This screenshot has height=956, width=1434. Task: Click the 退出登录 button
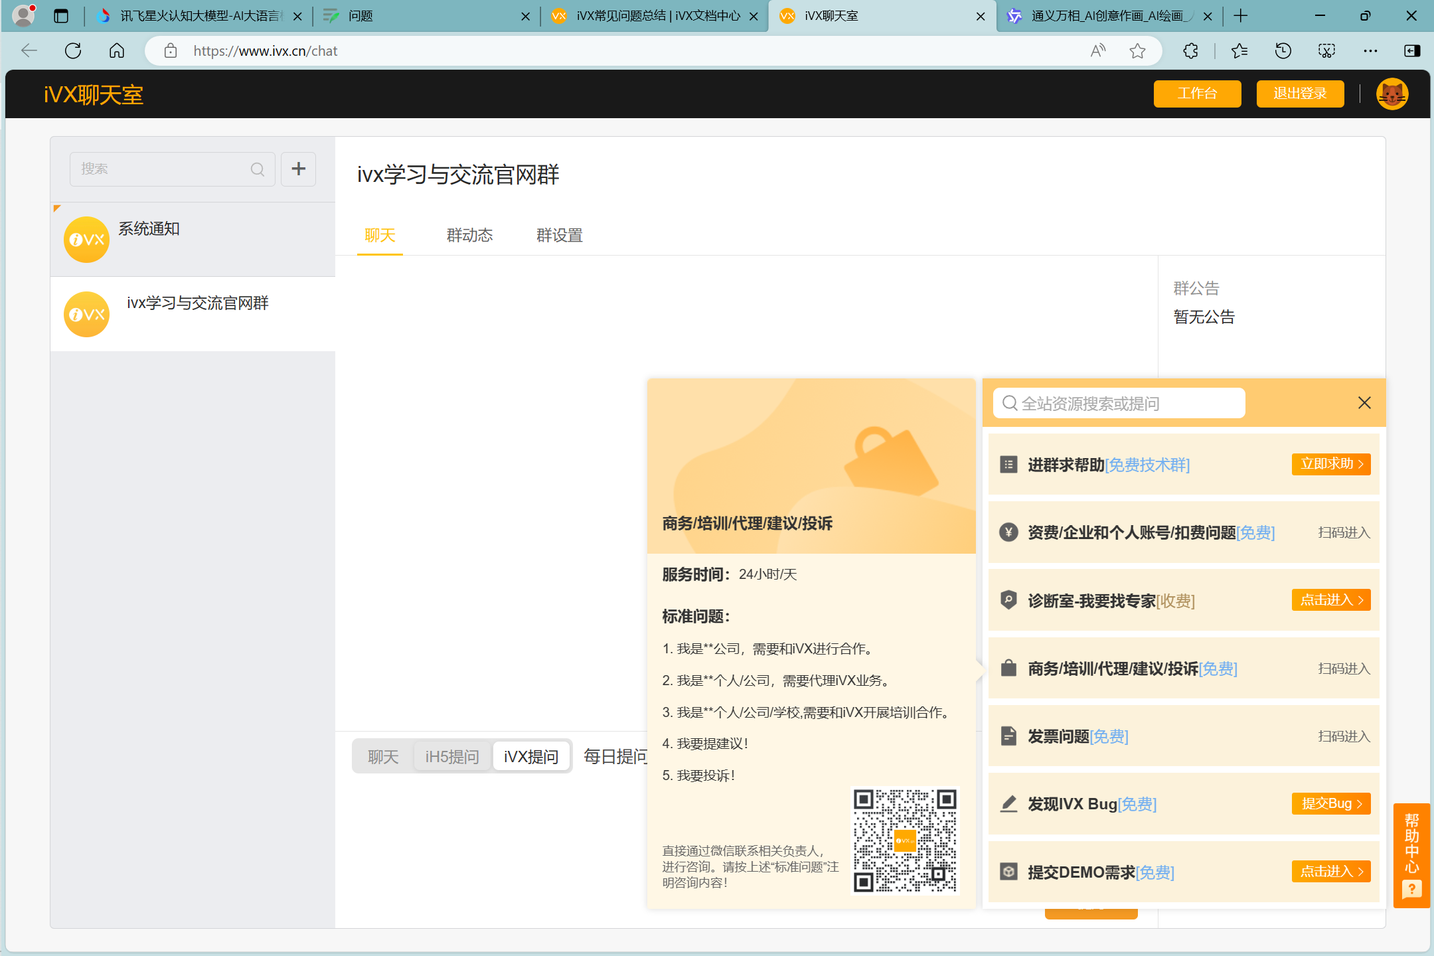click(x=1300, y=94)
